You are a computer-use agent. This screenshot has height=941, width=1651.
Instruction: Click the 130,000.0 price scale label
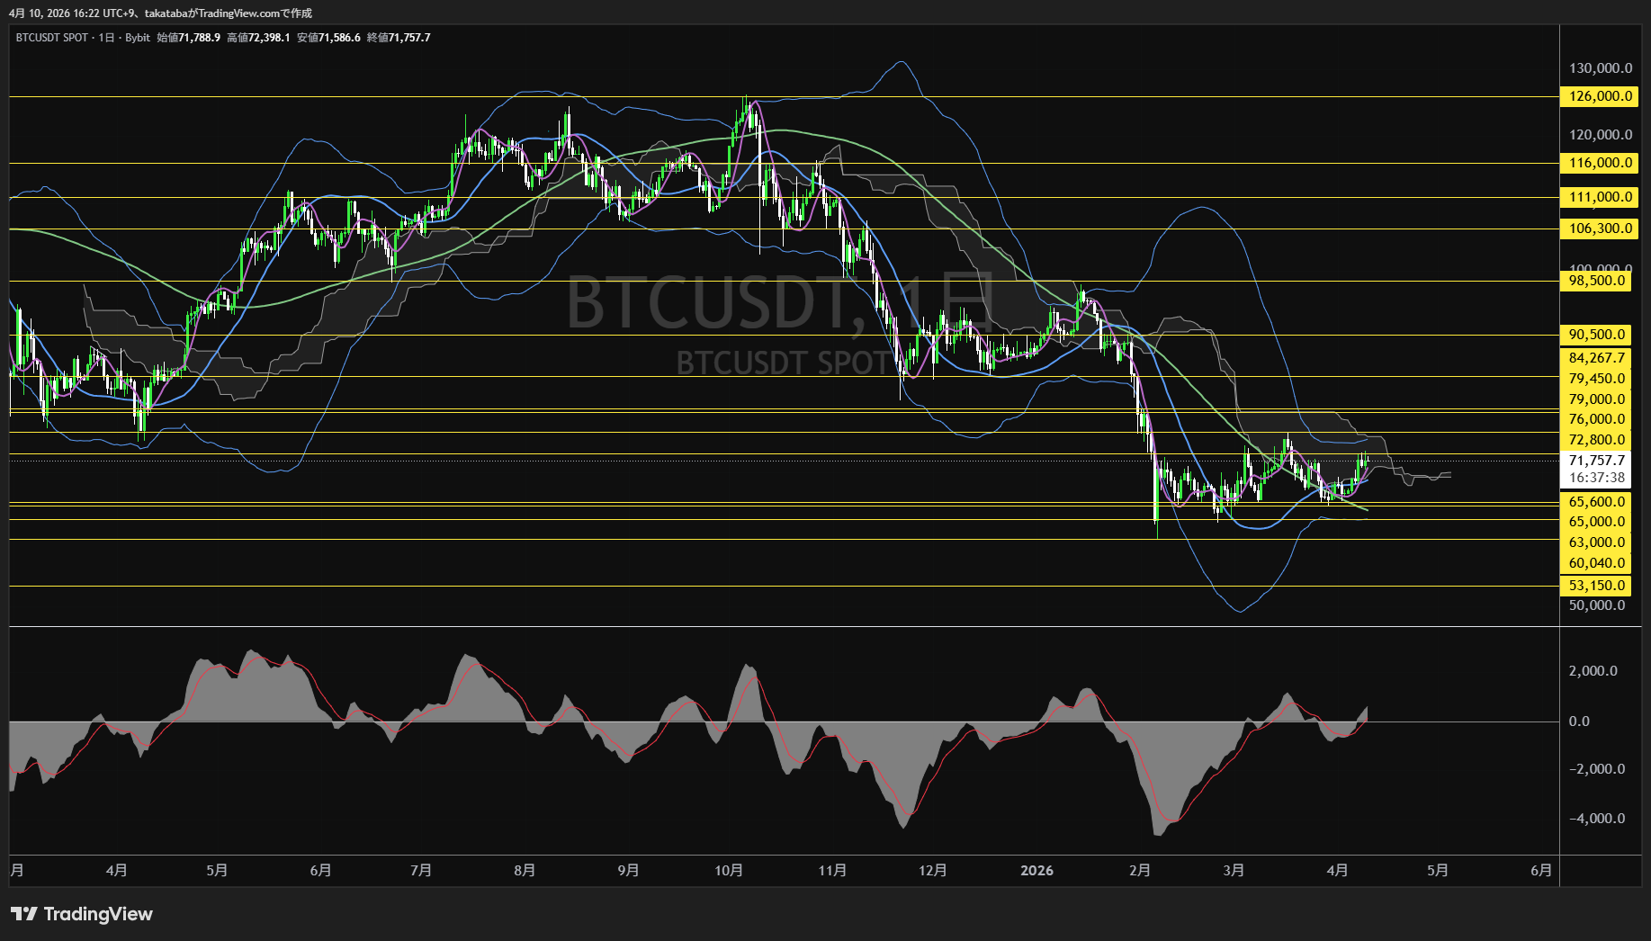coord(1600,68)
